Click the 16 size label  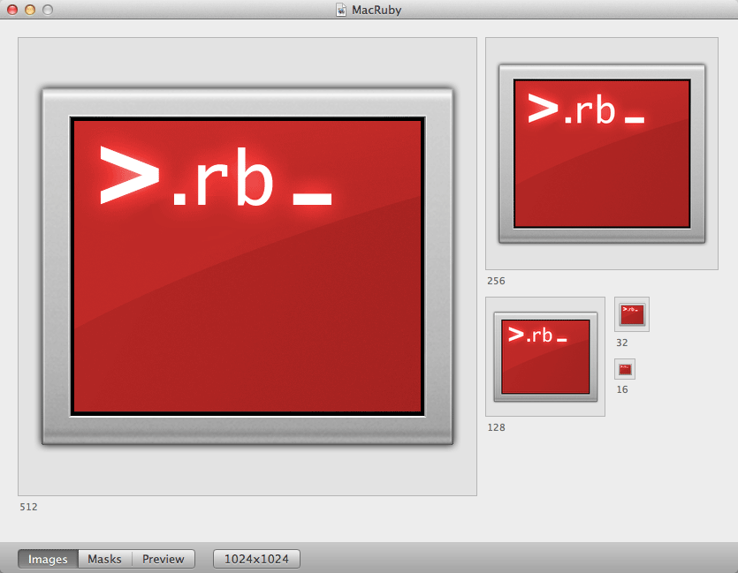621,389
